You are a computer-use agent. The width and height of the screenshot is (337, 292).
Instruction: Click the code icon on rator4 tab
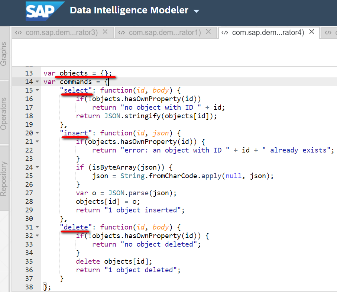[225, 33]
